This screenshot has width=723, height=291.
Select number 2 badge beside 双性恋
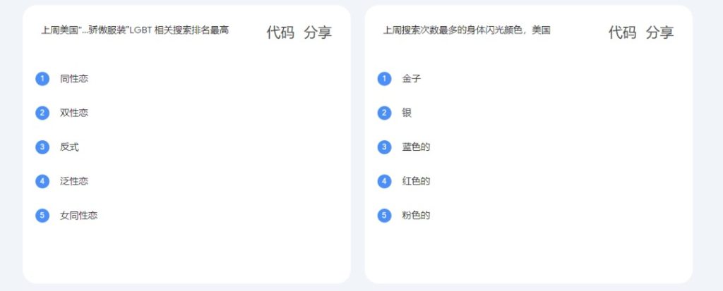pos(42,113)
